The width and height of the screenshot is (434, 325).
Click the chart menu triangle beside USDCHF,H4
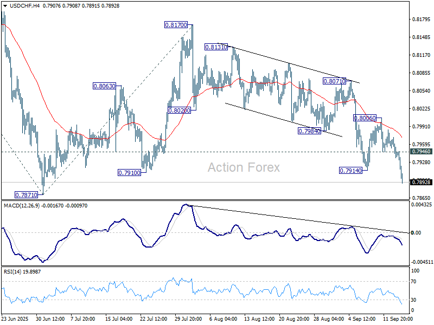pyautogui.click(x=4, y=5)
